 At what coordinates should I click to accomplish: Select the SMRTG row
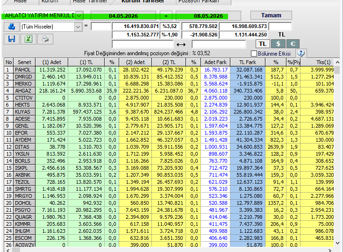coord(169,189)
